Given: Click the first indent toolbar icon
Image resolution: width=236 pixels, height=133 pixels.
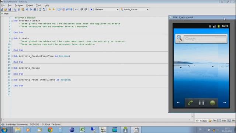Looking at the screenshot, I should click(x=82, y=10).
